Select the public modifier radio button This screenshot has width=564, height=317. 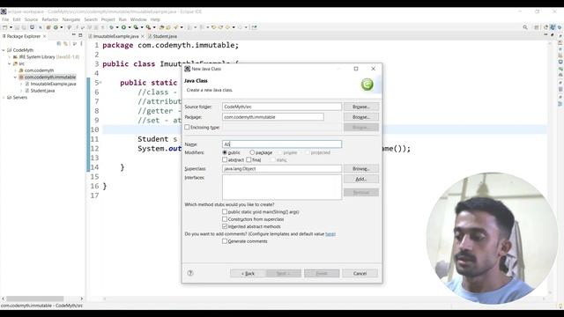coord(225,152)
